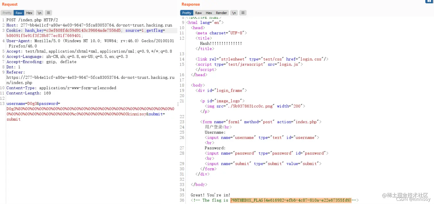
Task: Click the Content-Type header line
Action: 61,88
